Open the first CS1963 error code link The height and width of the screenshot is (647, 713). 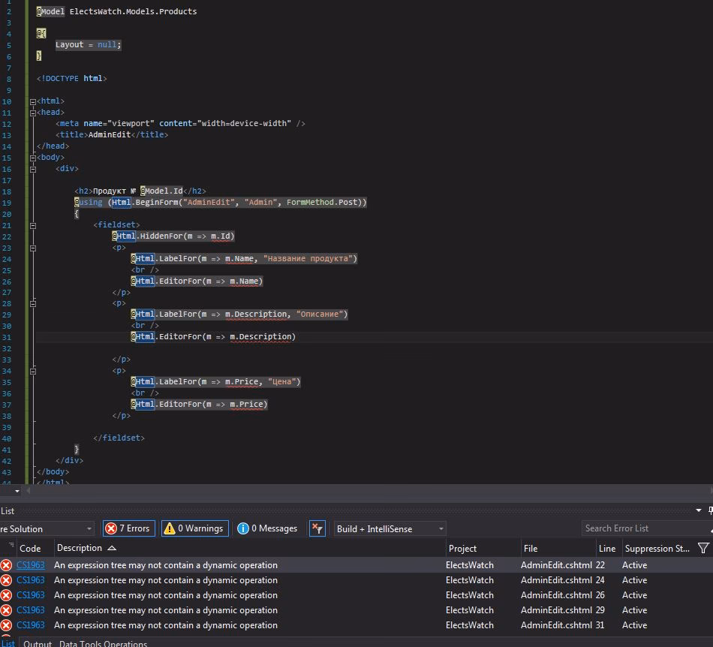[30, 565]
